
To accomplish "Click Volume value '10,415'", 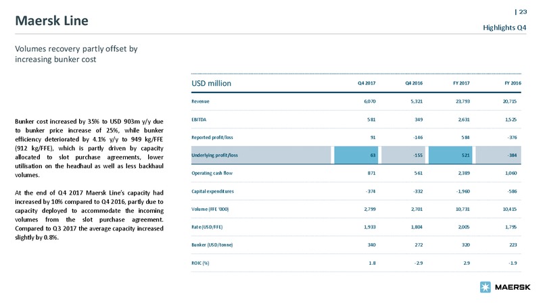I will [x=510, y=209].
